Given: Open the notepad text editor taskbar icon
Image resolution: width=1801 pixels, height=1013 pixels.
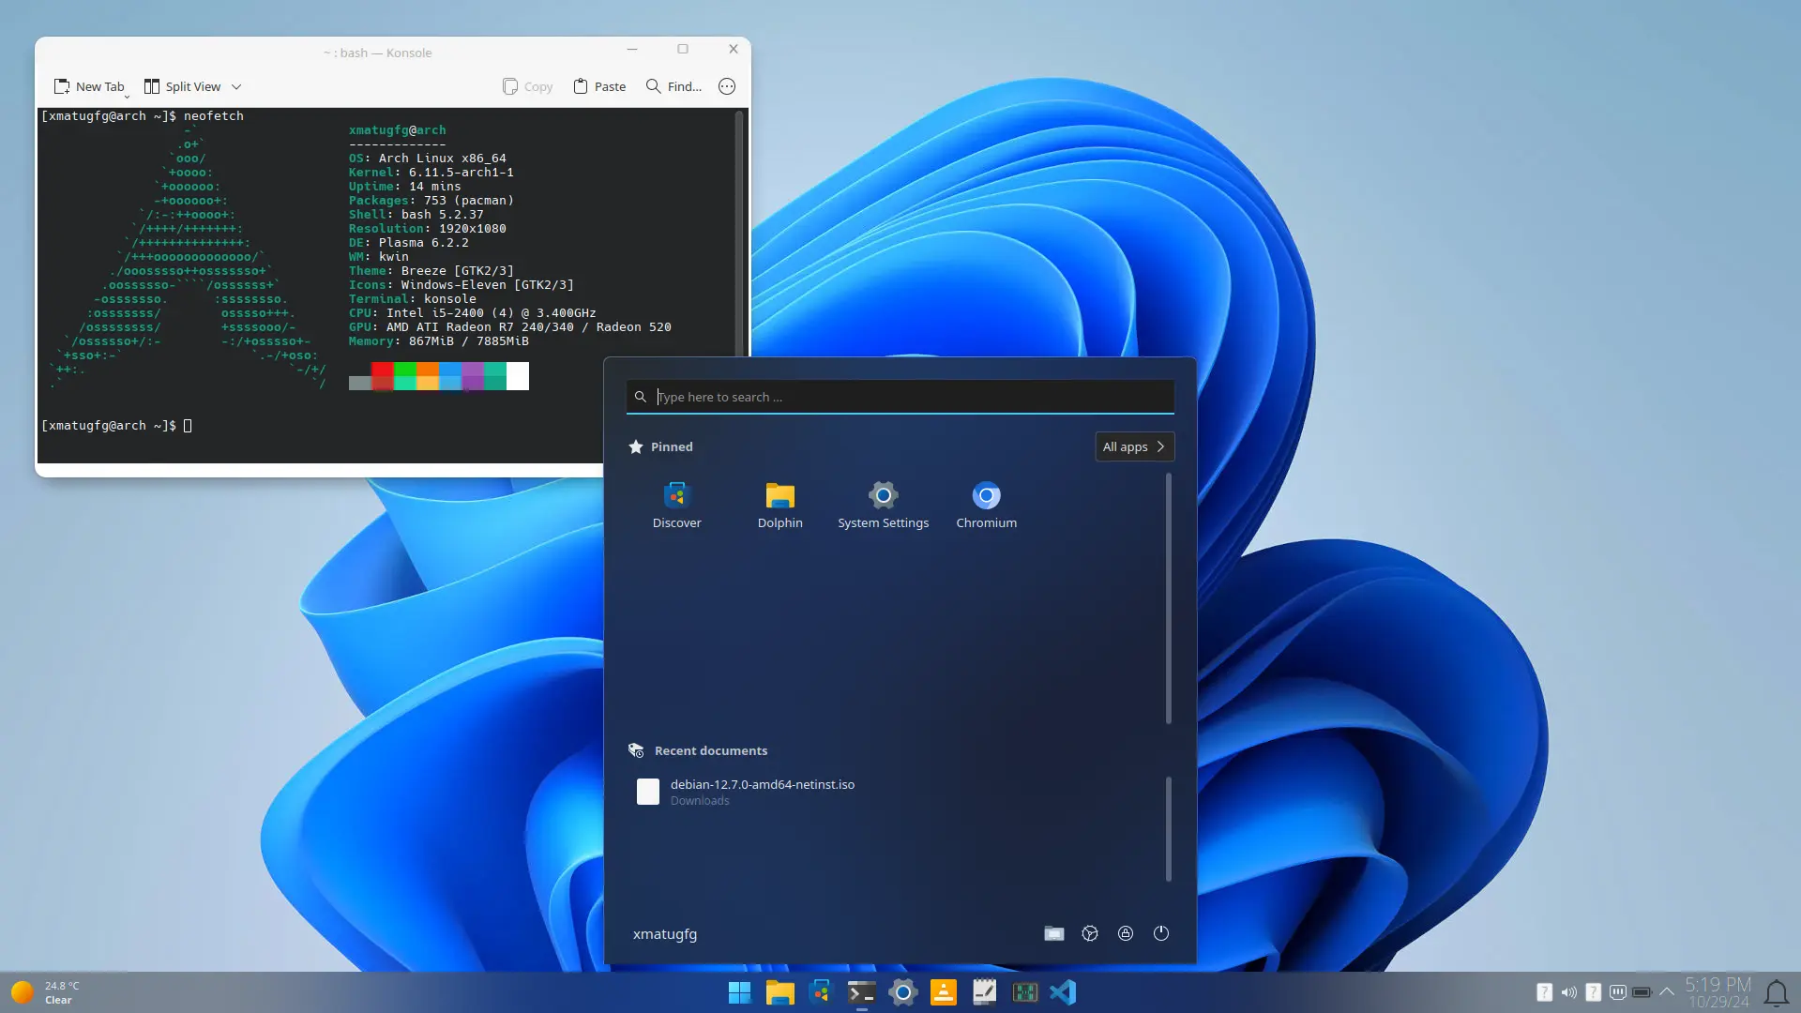Looking at the screenshot, I should pyautogui.click(x=984, y=992).
